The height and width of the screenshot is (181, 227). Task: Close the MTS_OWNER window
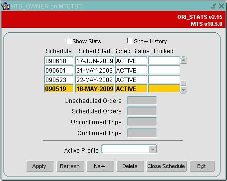pyautogui.click(x=222, y=6)
